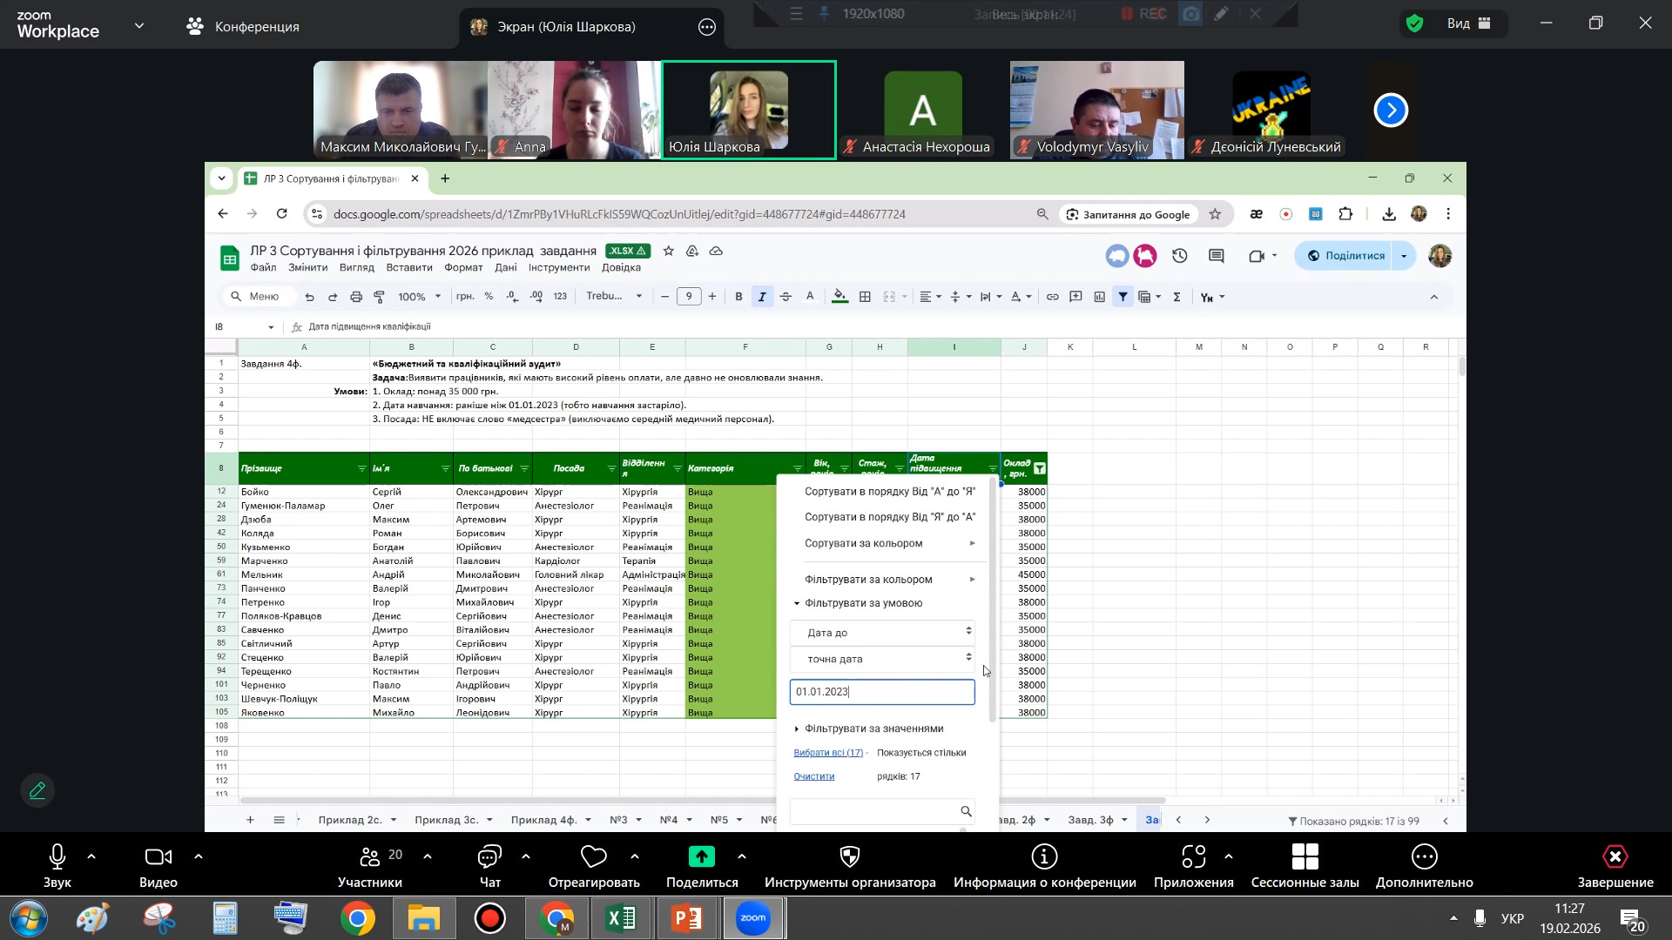1672x940 pixels.
Task: Click the Zoom microphone Звук icon
Action: [57, 857]
